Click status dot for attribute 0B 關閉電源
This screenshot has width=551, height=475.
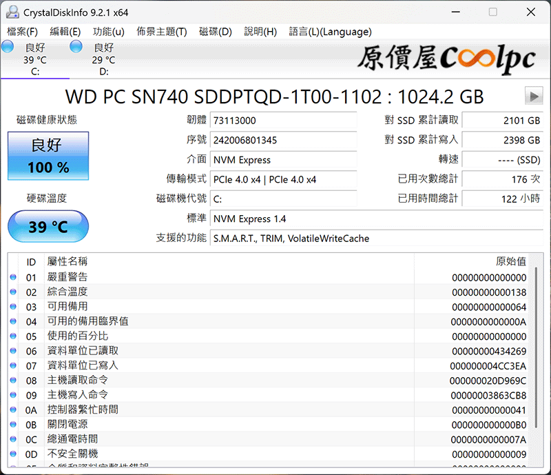[x=13, y=425]
